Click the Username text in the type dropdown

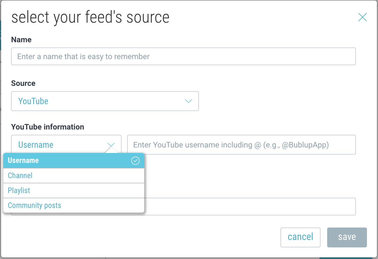36,145
